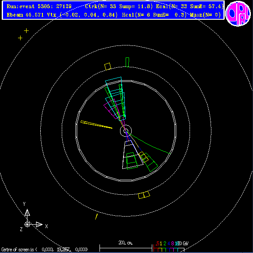253x253 pixels.
Task: Select the yellow block near the top ring
Action: tap(108, 66)
